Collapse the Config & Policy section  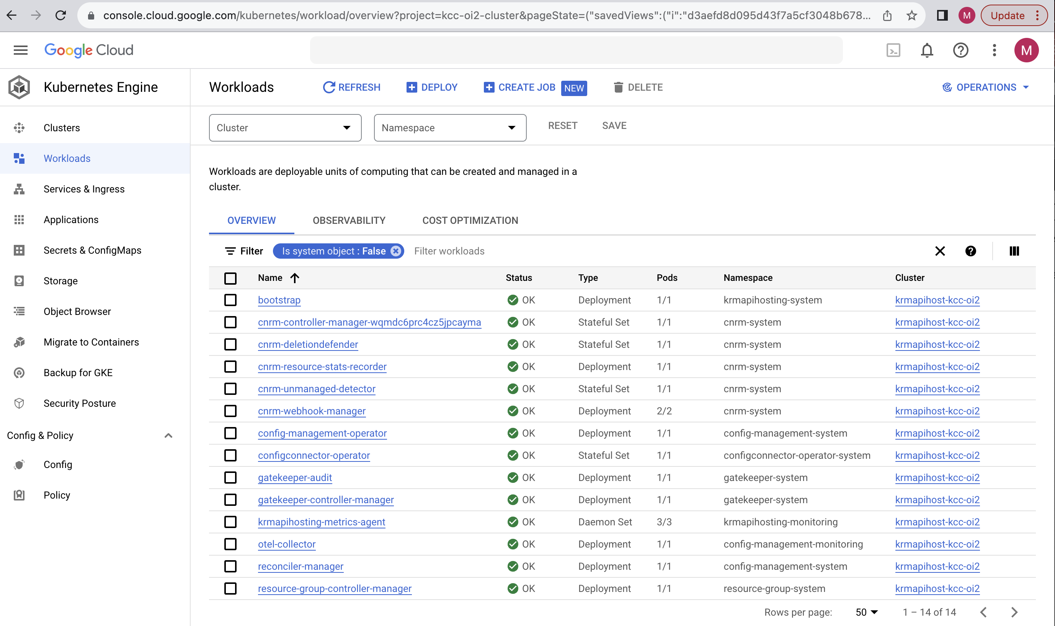tap(168, 435)
